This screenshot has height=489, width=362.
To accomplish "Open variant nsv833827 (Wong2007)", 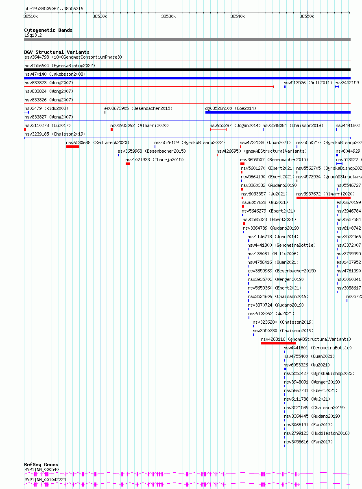I will (49, 117).
